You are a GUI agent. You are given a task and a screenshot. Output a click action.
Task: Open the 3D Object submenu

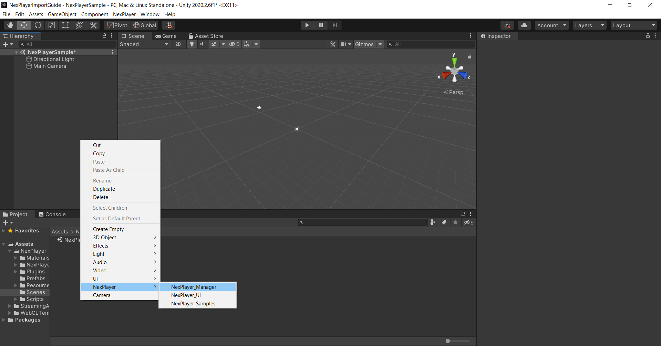pos(121,238)
